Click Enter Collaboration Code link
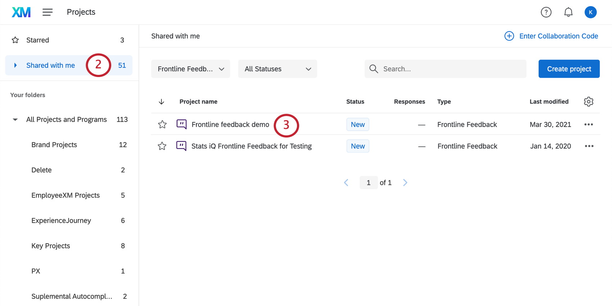The height and width of the screenshot is (306, 612). click(x=558, y=36)
